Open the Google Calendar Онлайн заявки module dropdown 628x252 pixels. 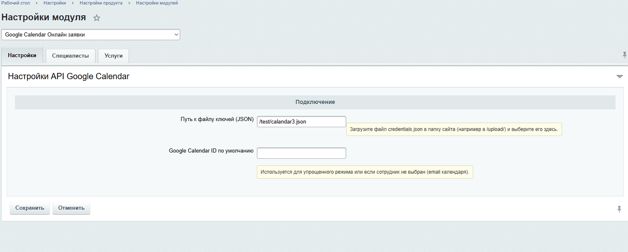click(x=90, y=35)
